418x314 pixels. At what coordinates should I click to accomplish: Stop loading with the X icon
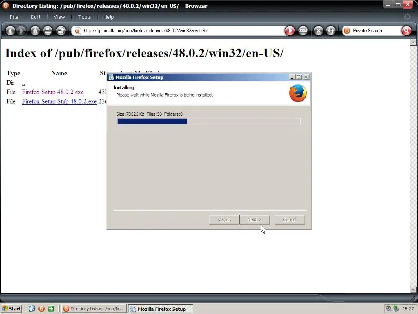[318, 31]
